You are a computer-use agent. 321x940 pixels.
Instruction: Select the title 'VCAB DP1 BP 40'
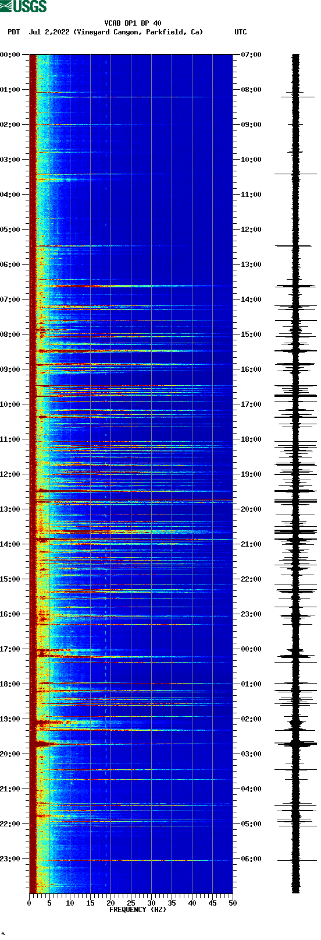click(x=133, y=23)
